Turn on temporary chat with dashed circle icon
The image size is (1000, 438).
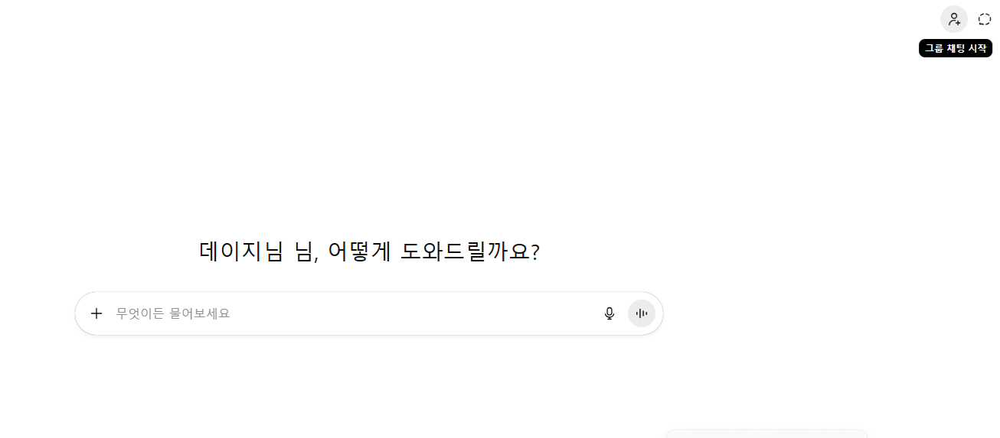[985, 19]
